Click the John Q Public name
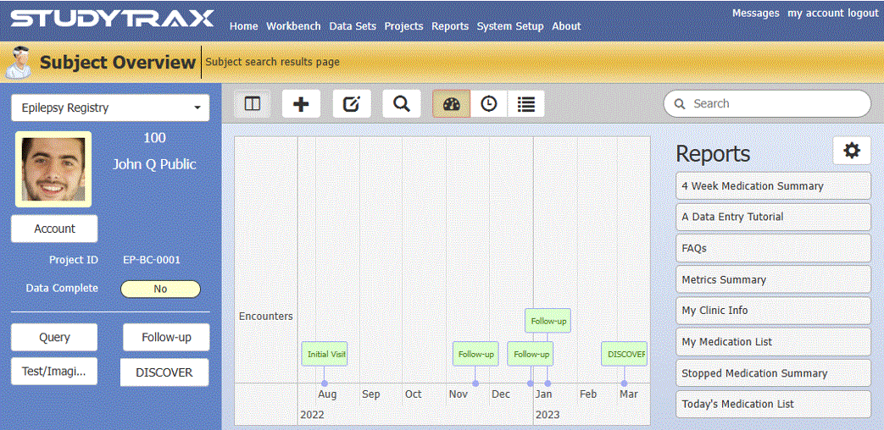Viewport: 884px width, 430px height. point(154,164)
